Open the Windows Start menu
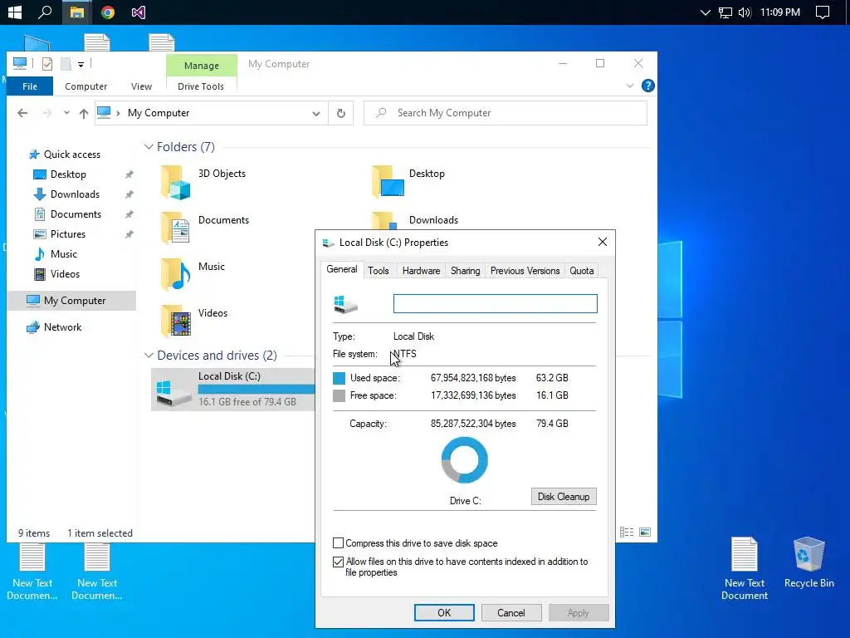Viewport: 850px width, 638px height. (15, 12)
